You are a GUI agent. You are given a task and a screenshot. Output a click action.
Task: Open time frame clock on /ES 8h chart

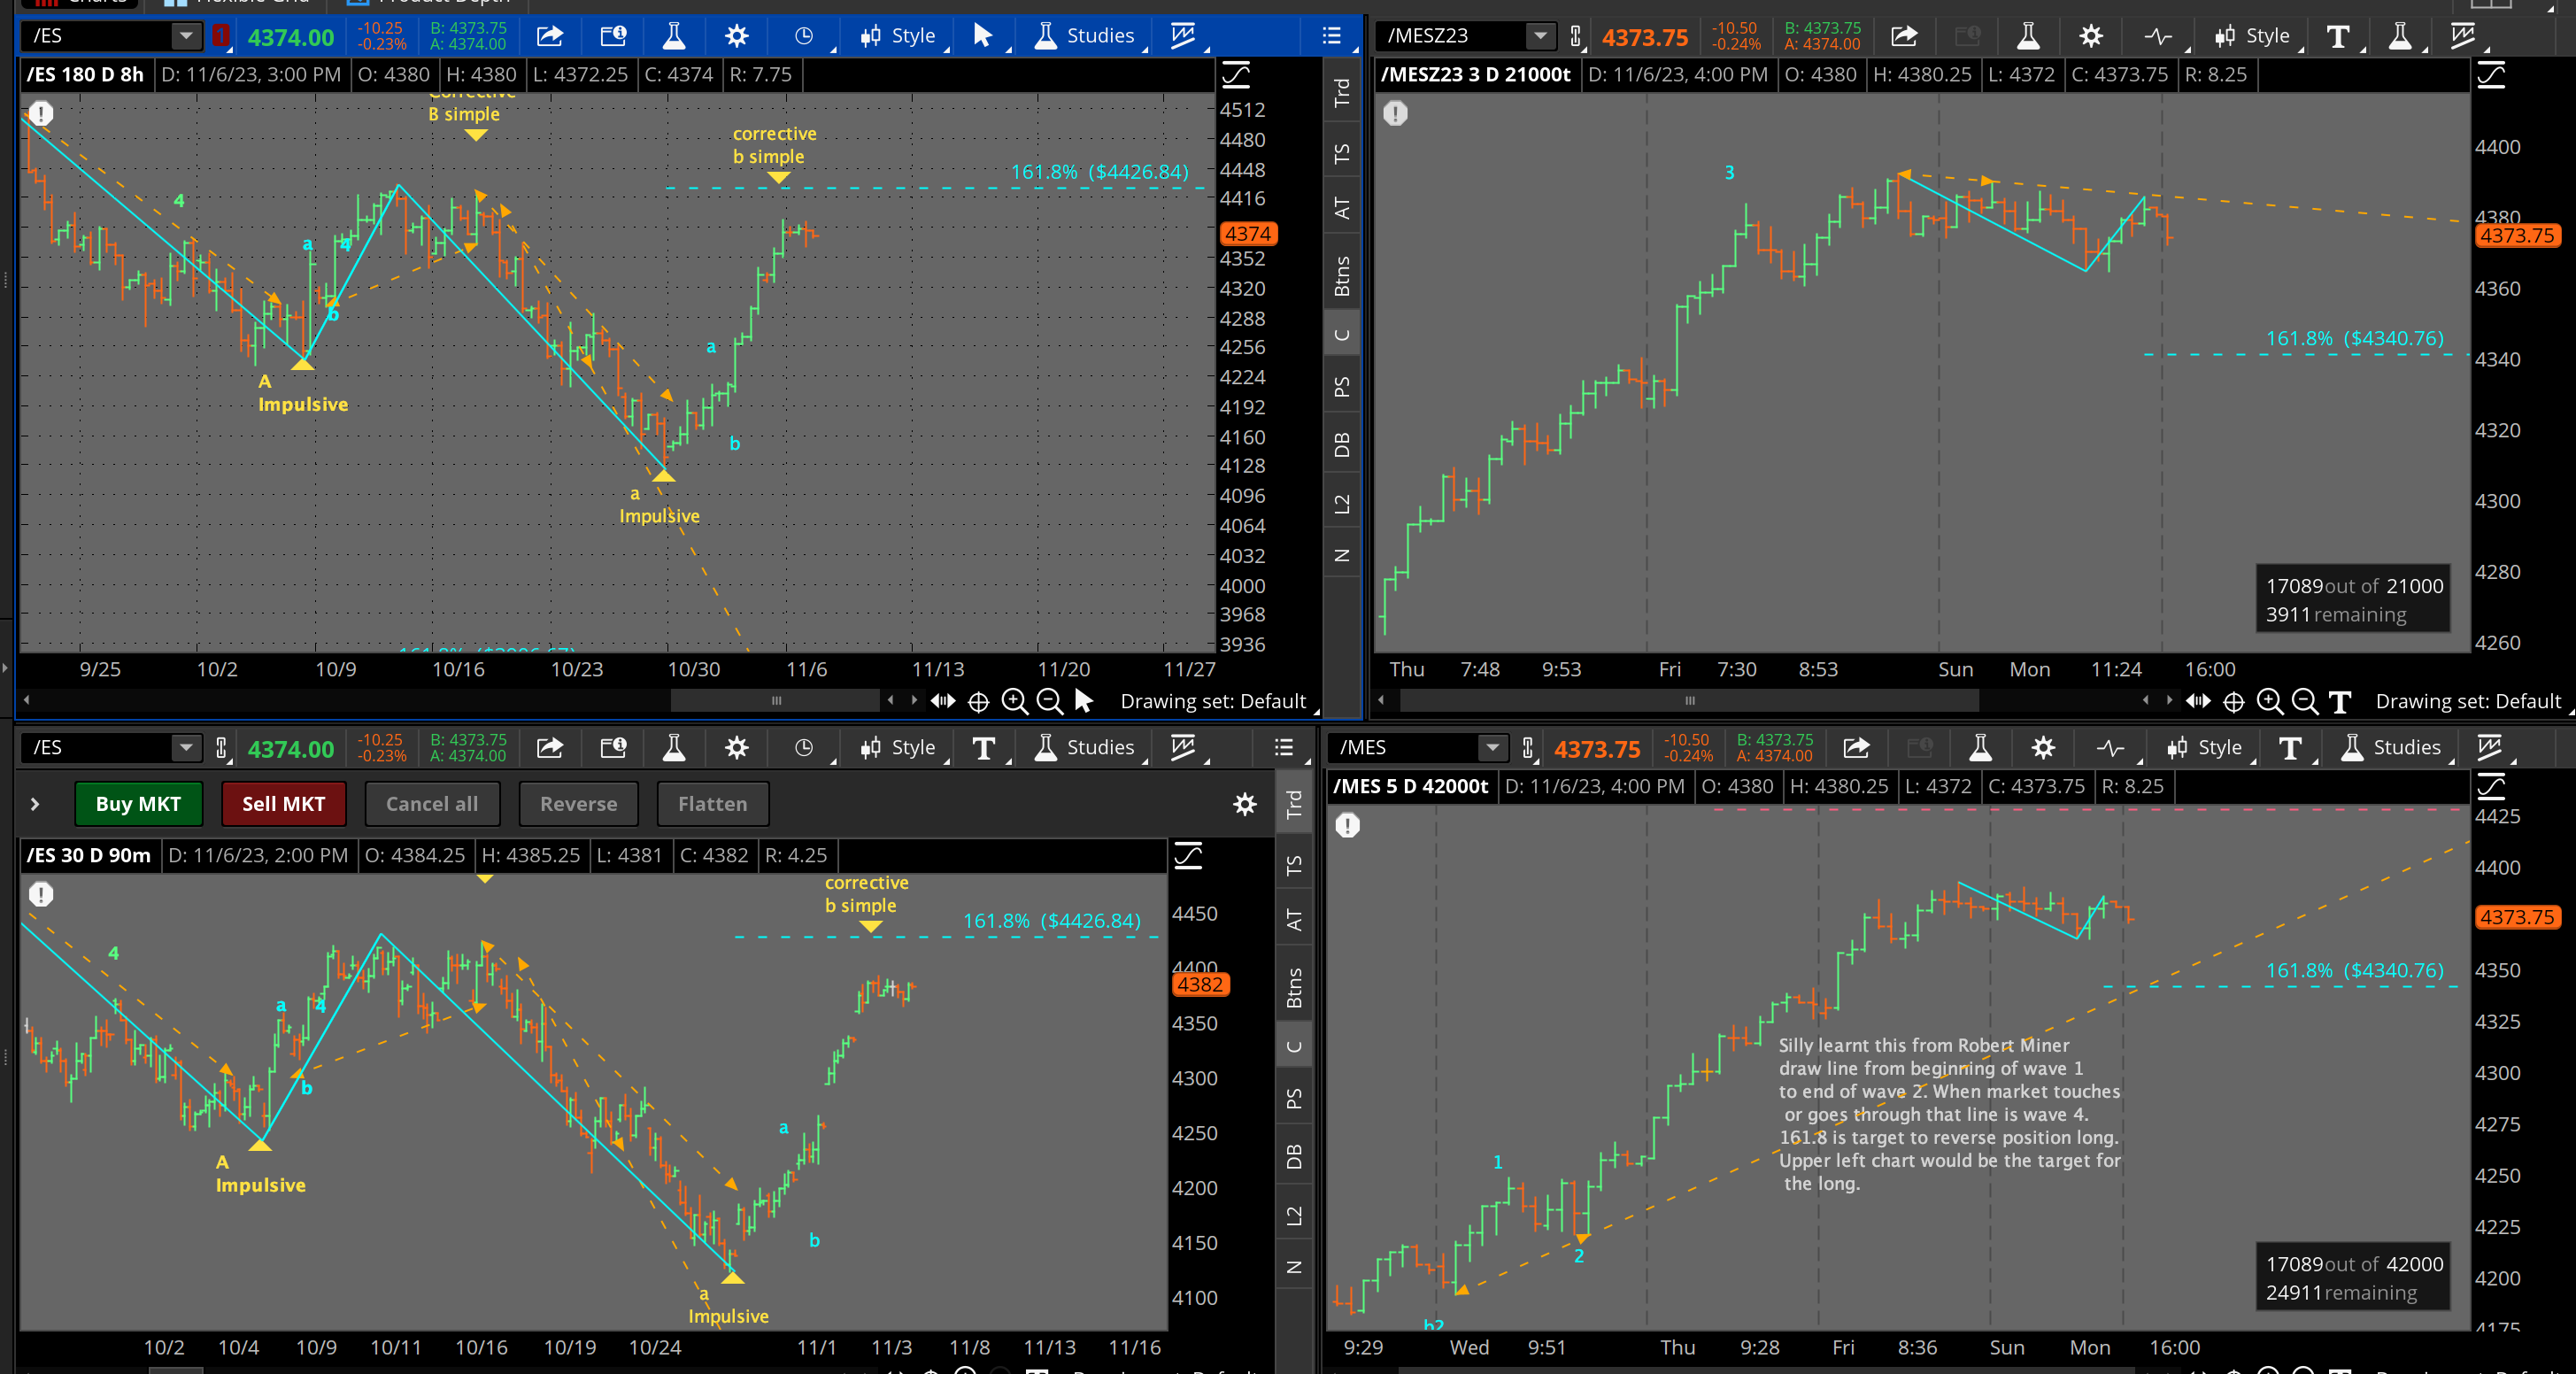click(x=804, y=36)
